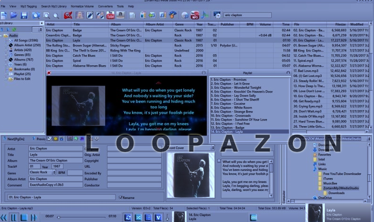Click the artist portrait picture toolbar icon

pos(80,15)
